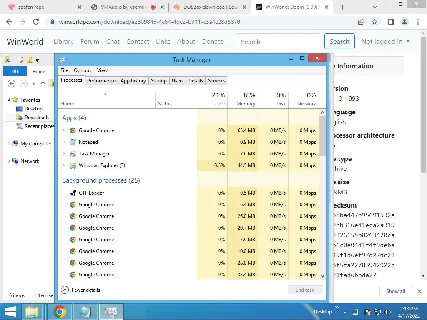The image size is (427, 320).
Task: Open File Explorer from the taskbar
Action: [32, 312]
